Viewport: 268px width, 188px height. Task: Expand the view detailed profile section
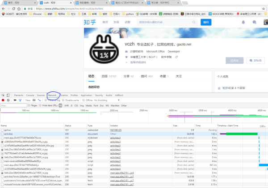coord(137,62)
